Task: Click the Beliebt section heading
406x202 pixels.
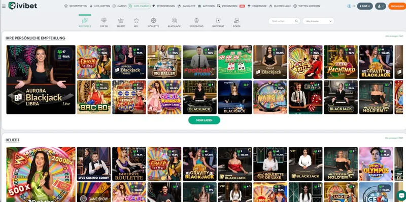Action: coord(12,140)
